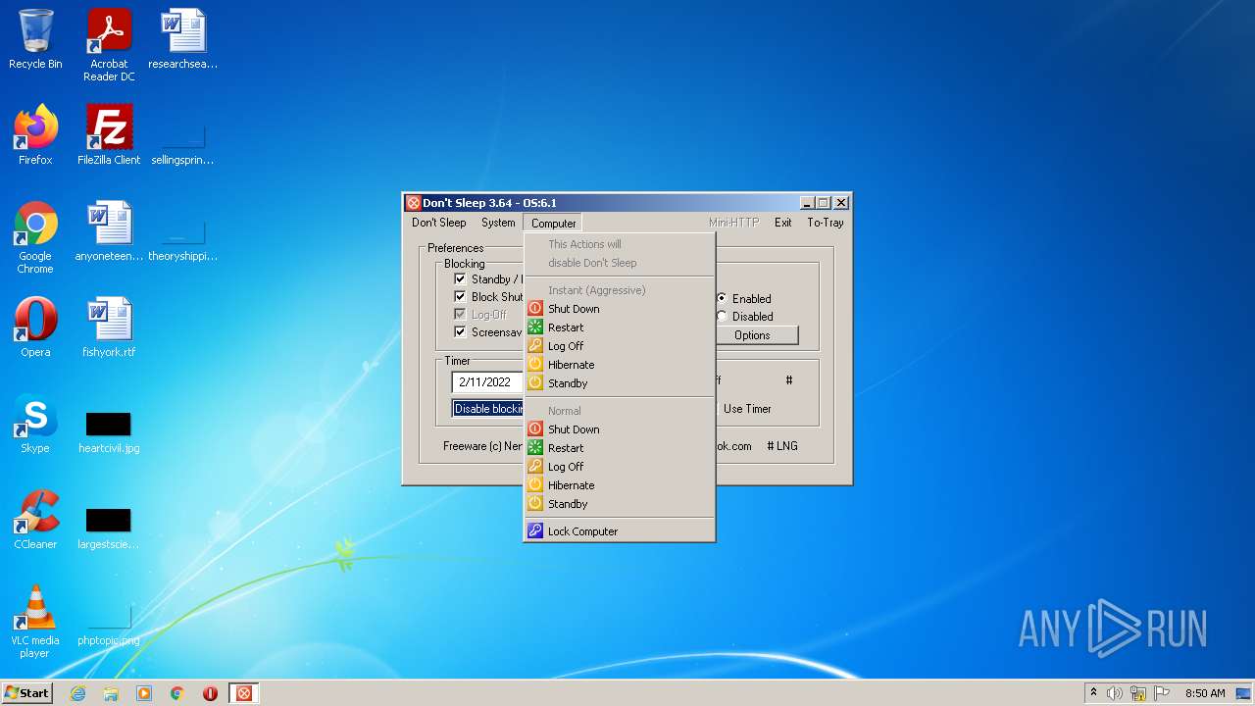The image size is (1255, 706).
Task: Click Restart in the Normal group
Action: coord(619,448)
